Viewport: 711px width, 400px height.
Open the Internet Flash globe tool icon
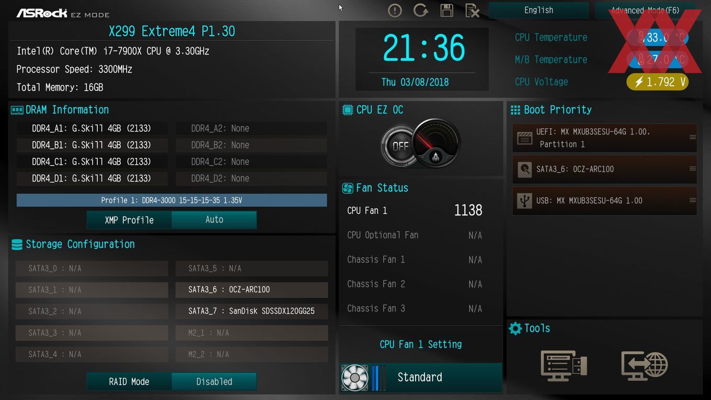[x=645, y=365]
